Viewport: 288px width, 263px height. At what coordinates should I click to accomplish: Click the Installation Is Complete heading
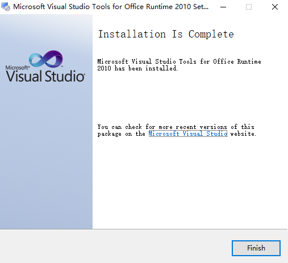click(x=166, y=34)
